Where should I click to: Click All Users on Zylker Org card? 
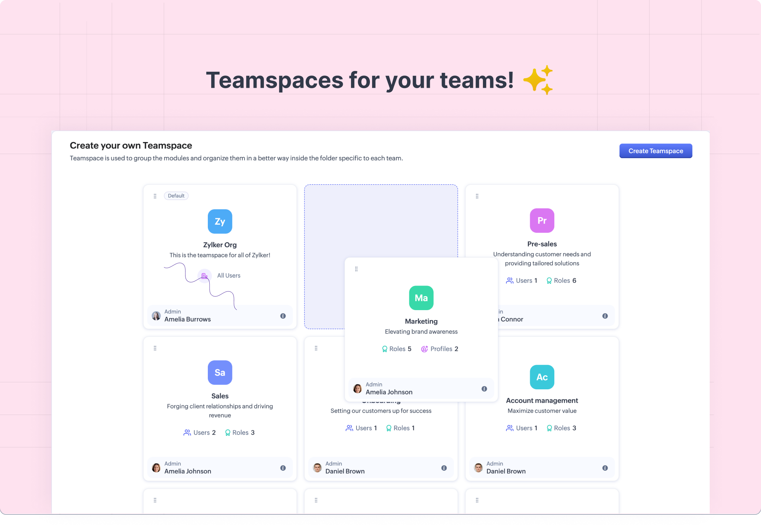228,276
